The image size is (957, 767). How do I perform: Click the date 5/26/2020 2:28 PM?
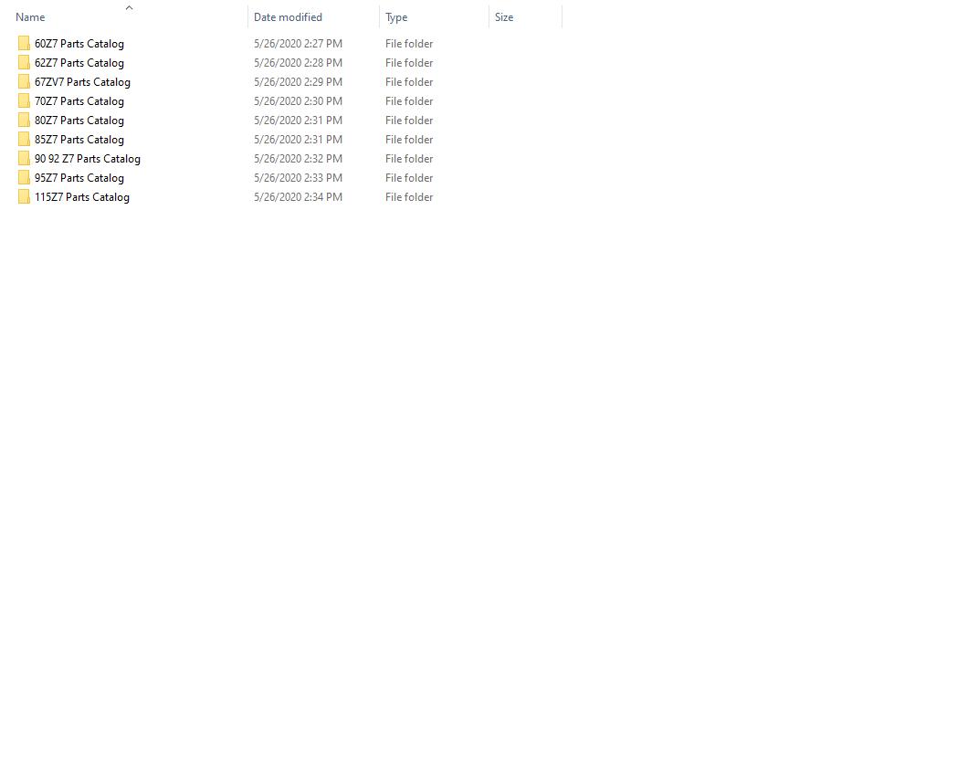298,62
